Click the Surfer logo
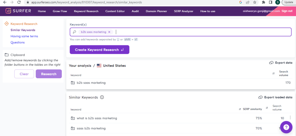 click(18, 11)
